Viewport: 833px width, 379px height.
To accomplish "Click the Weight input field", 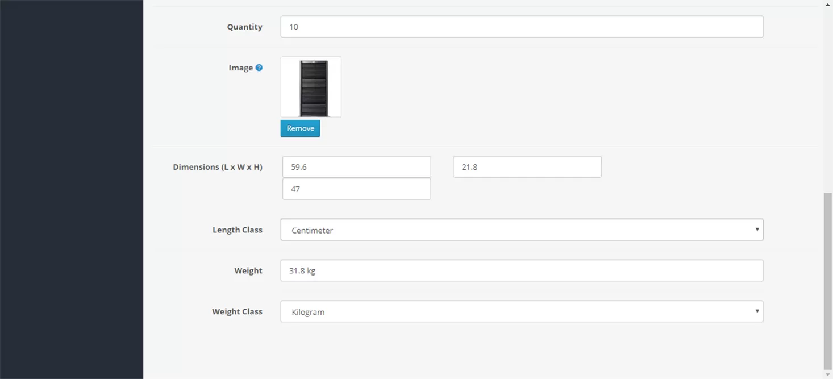I will (x=522, y=270).
